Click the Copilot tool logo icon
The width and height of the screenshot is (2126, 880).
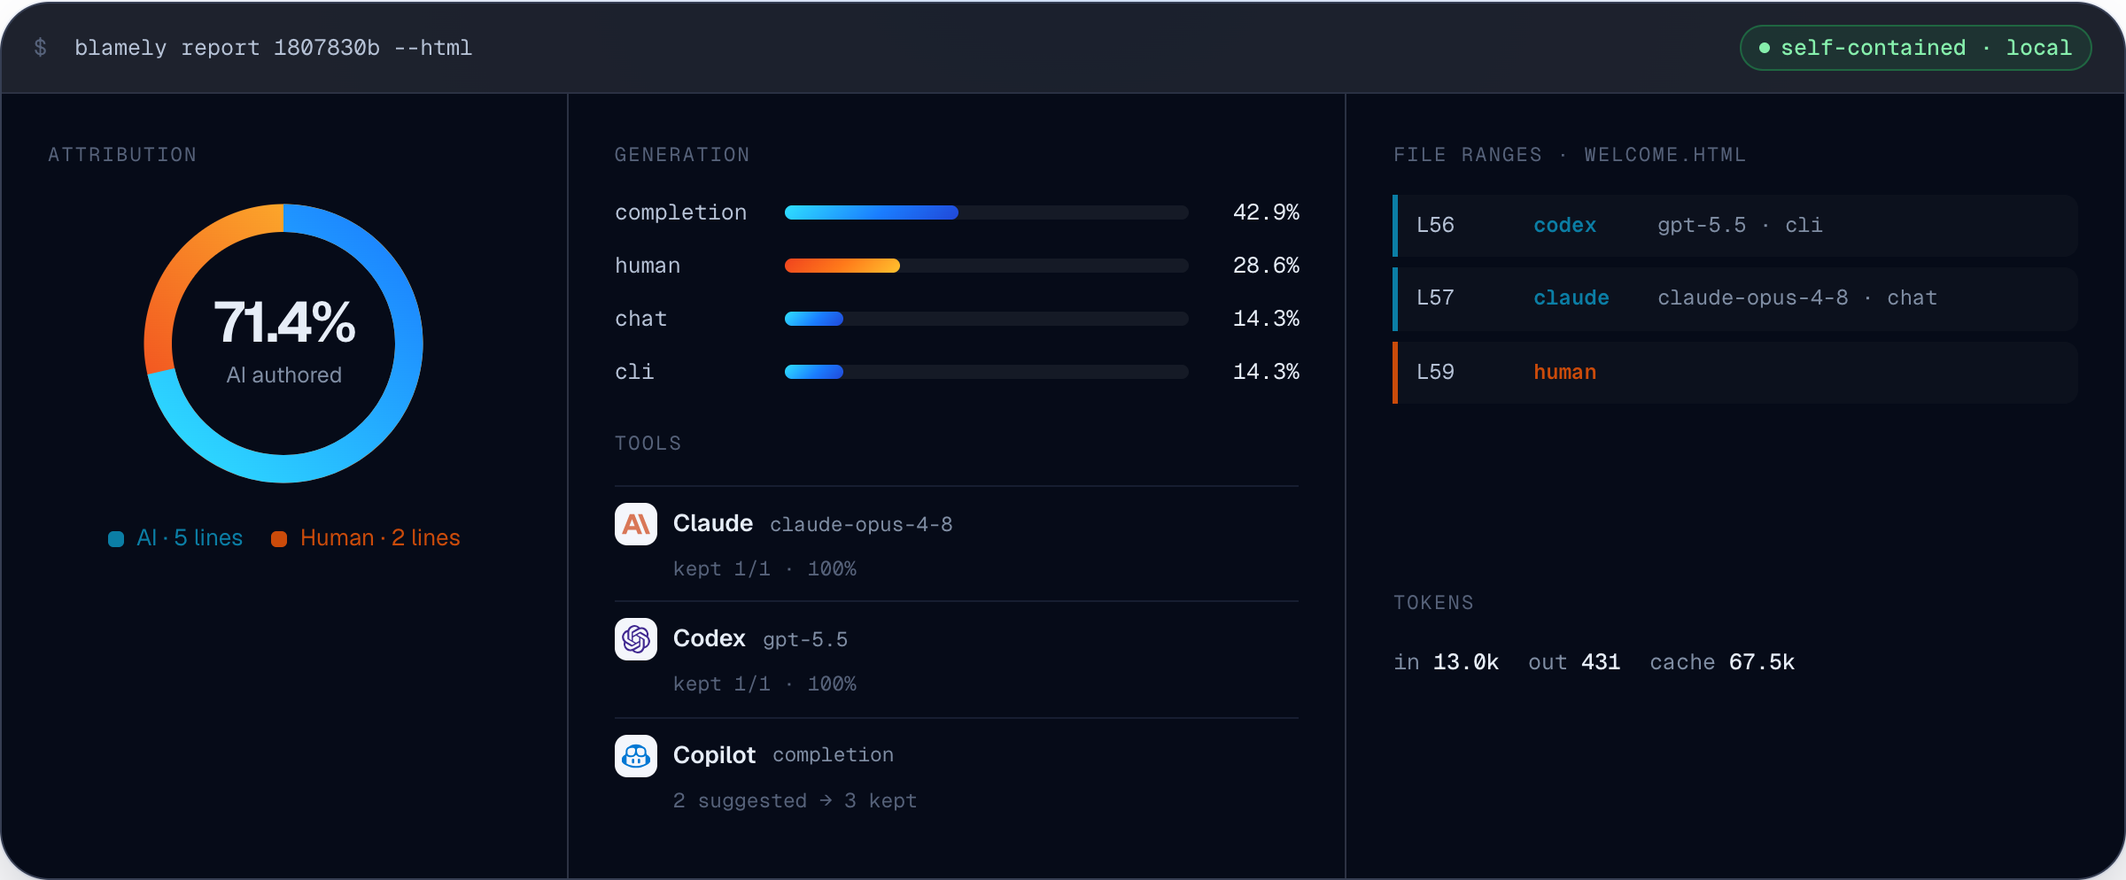click(x=636, y=756)
